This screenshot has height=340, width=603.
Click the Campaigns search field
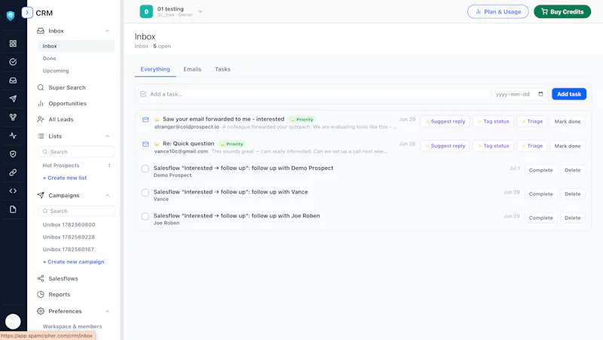click(76, 211)
